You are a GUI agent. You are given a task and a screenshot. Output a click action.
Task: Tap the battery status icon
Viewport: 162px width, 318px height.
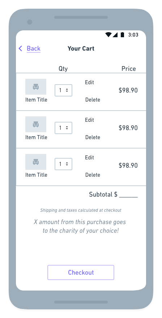(122, 35)
